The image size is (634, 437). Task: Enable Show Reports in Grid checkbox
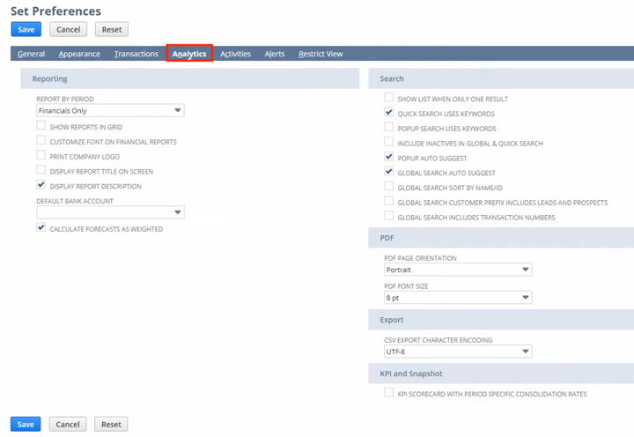[41, 125]
